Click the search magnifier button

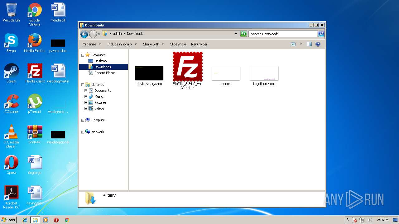[321, 34]
